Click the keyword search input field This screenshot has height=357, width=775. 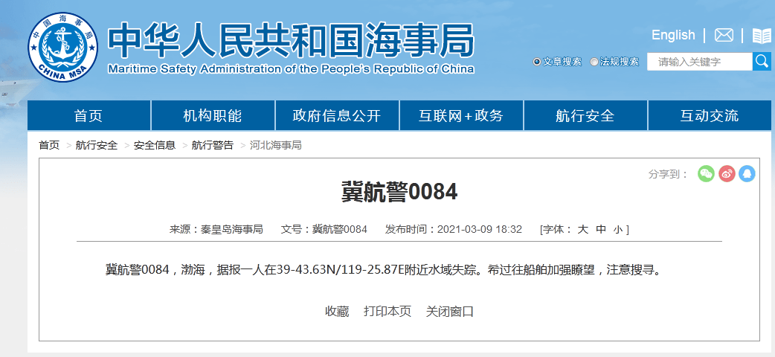click(x=699, y=62)
